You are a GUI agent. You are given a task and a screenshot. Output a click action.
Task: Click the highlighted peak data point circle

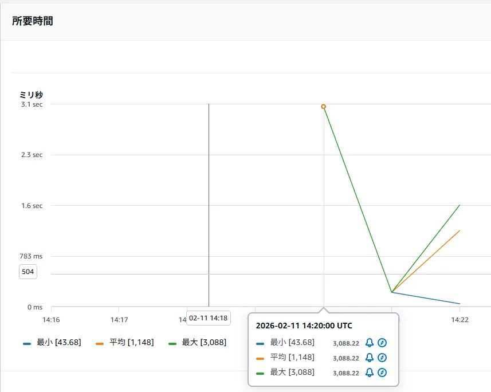324,107
